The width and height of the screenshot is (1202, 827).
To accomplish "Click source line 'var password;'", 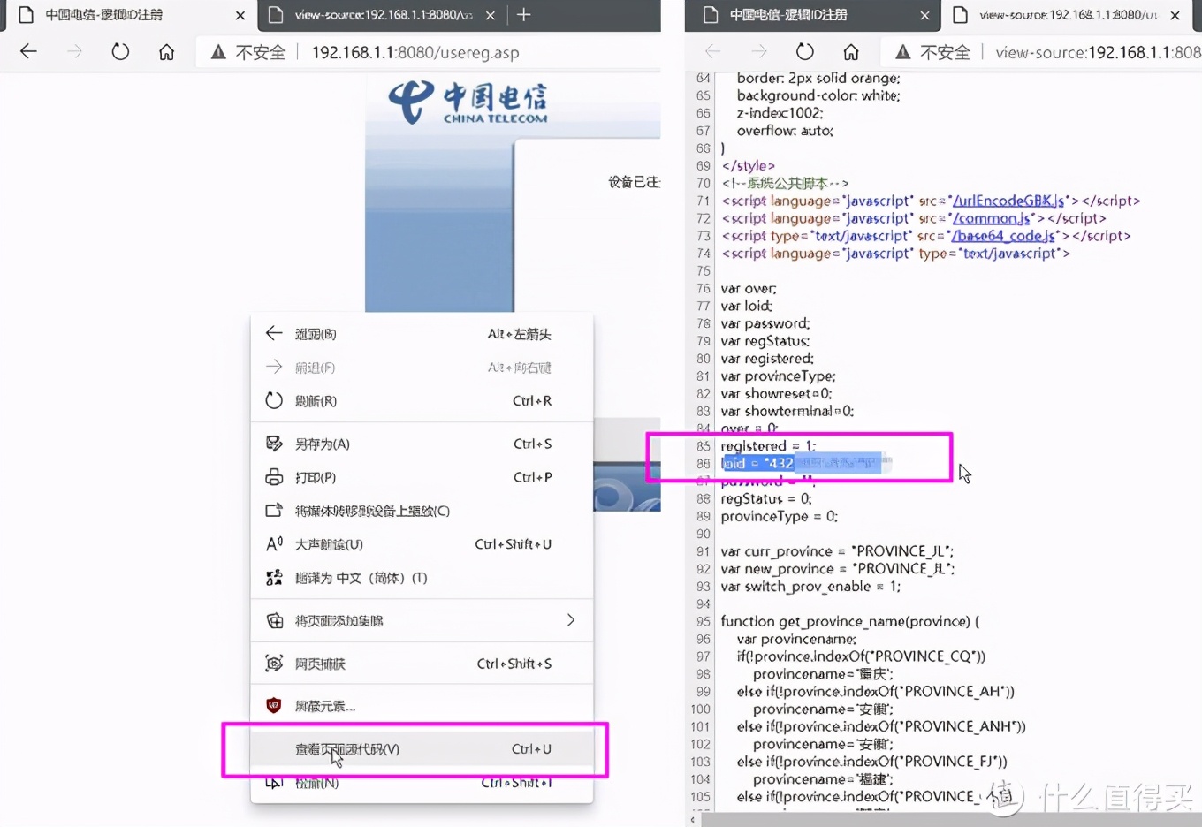I will pyautogui.click(x=765, y=323).
